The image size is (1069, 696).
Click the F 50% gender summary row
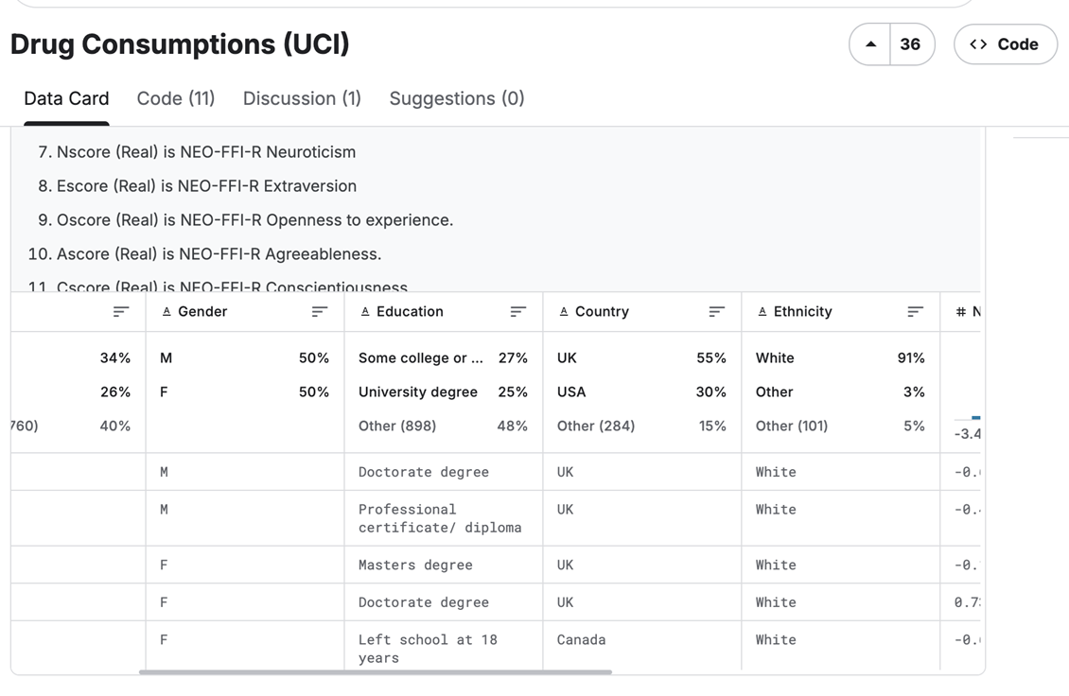245,391
